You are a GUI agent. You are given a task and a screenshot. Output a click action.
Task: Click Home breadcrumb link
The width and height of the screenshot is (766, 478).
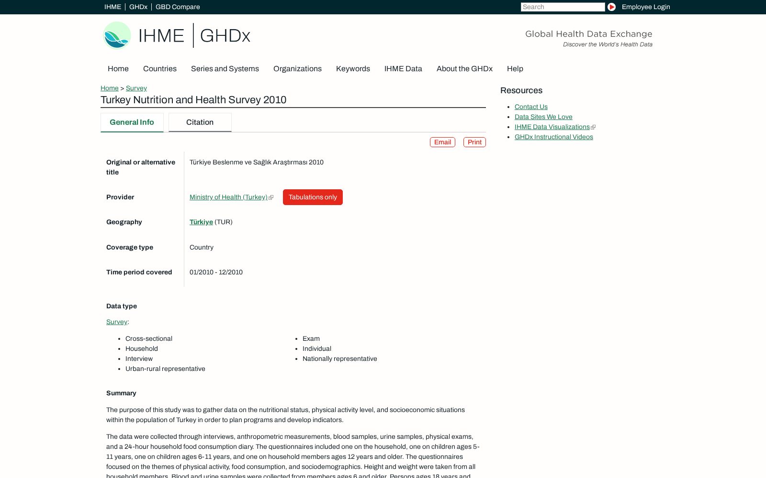[110, 88]
